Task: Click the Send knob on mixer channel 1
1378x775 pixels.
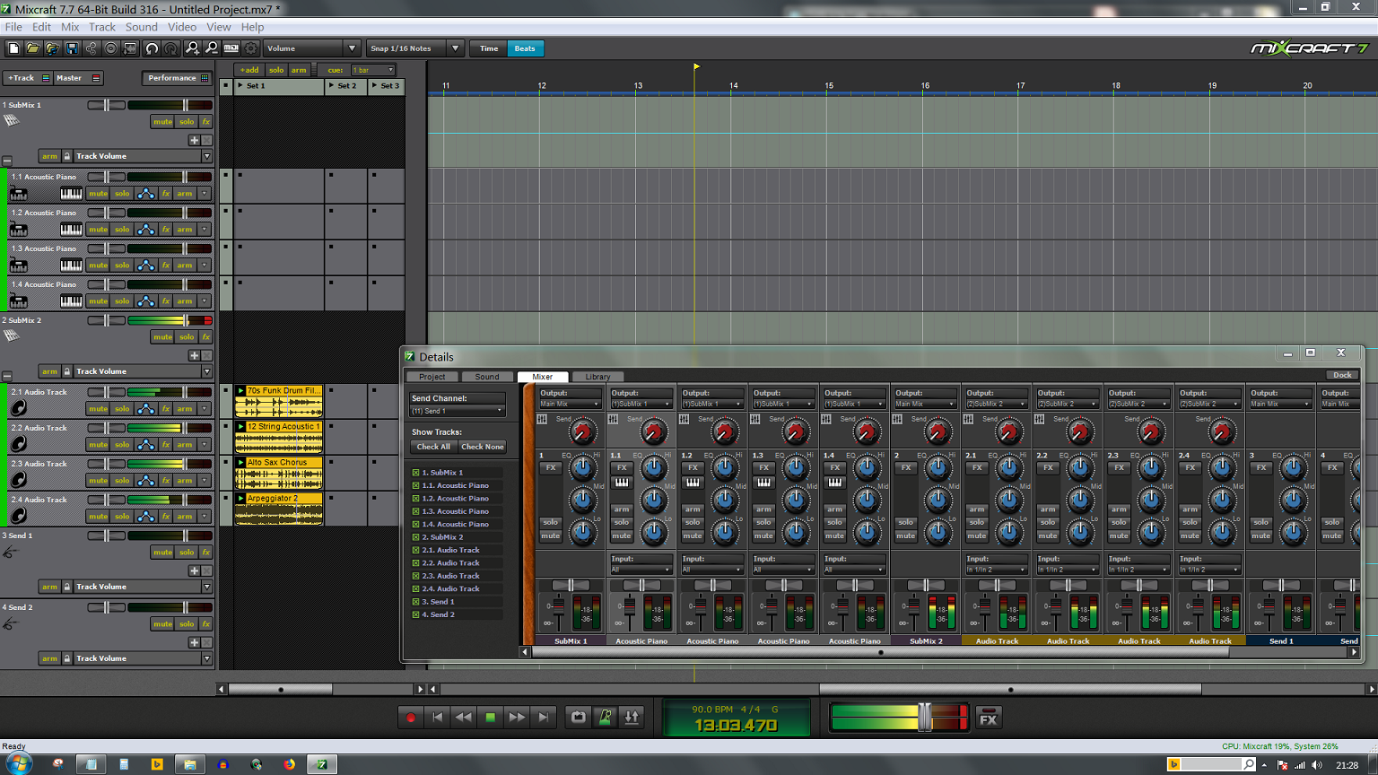Action: click(582, 433)
